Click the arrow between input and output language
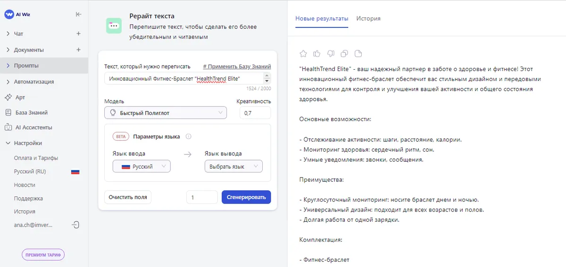This screenshot has height=267, width=566. 188,154
